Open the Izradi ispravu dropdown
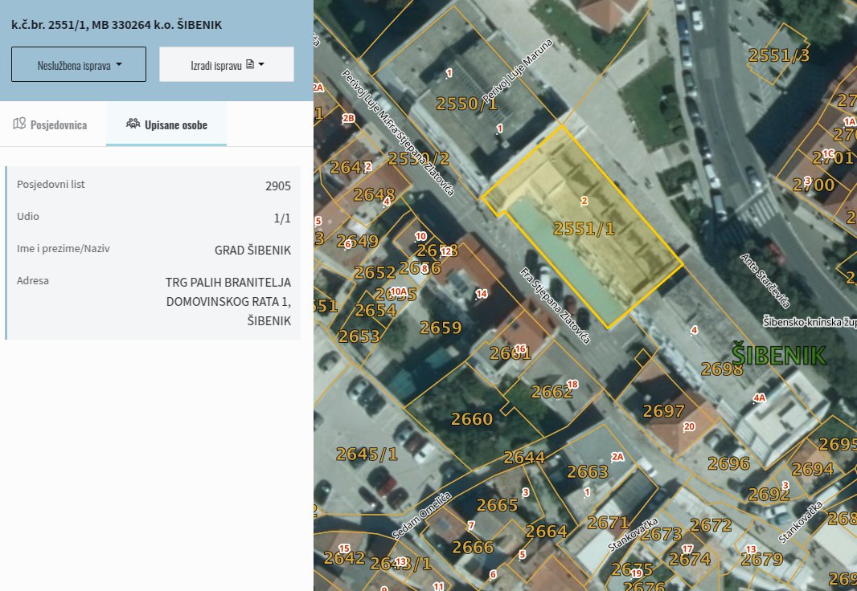This screenshot has width=857, height=591. pos(226,64)
